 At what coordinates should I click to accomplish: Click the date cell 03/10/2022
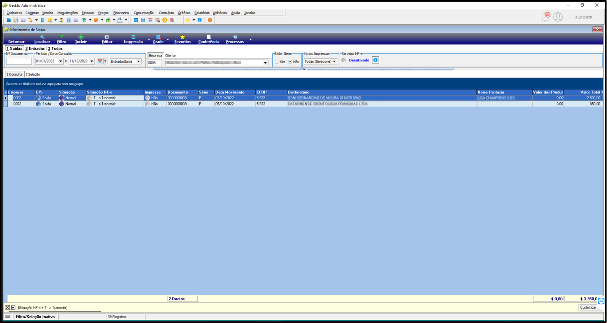[x=235, y=98]
